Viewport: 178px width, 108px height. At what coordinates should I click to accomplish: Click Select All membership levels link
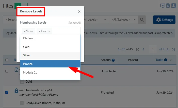coord(74,23)
